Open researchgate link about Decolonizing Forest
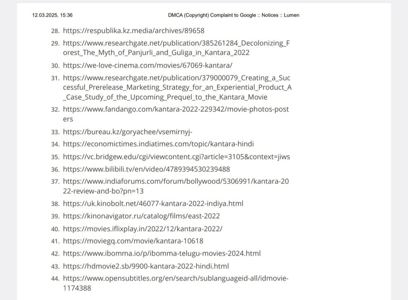Screen dimensions: 408x300 [x=176, y=48]
